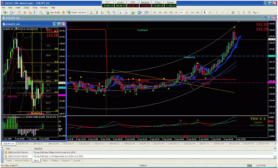
Task: Open the Arrows drawing dropdown
Action: pyautogui.click(x=255, y=12)
